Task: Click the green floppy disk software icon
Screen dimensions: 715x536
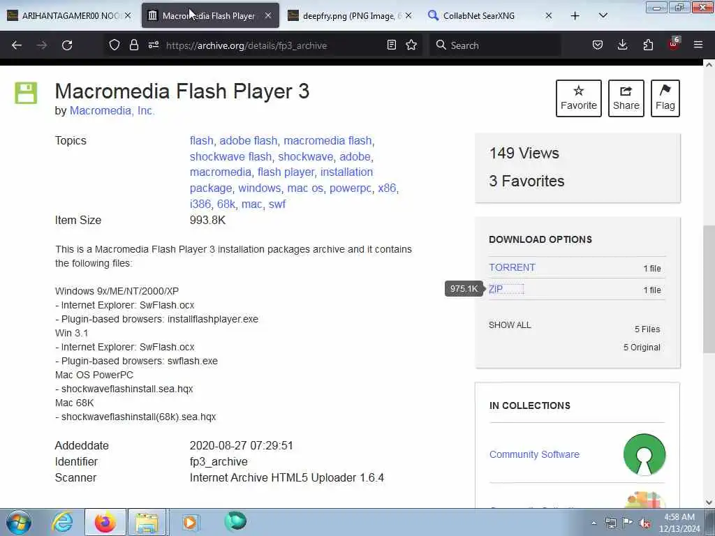Action: [x=26, y=93]
